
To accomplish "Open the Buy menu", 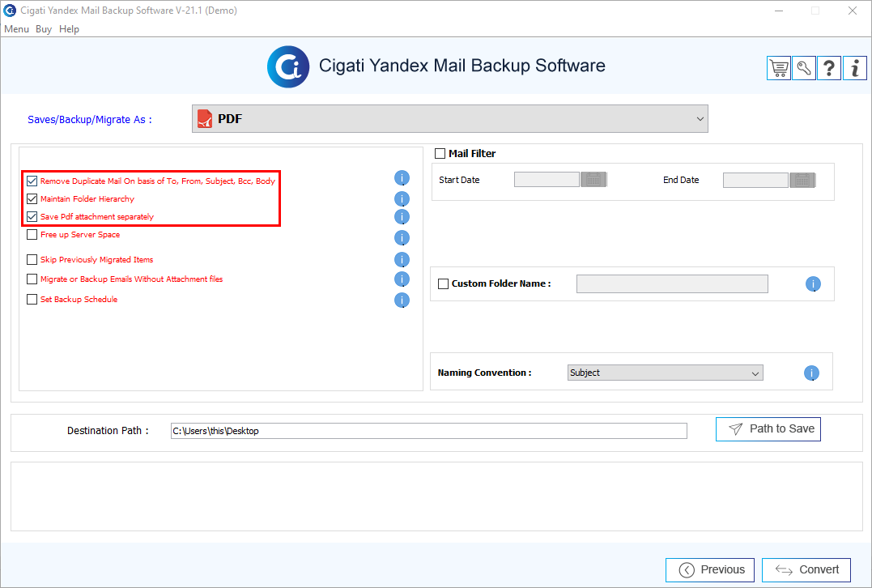I will 44,29.
